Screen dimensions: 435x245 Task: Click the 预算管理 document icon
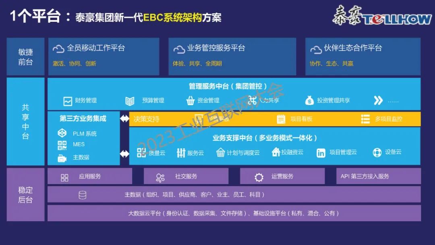click(x=130, y=101)
